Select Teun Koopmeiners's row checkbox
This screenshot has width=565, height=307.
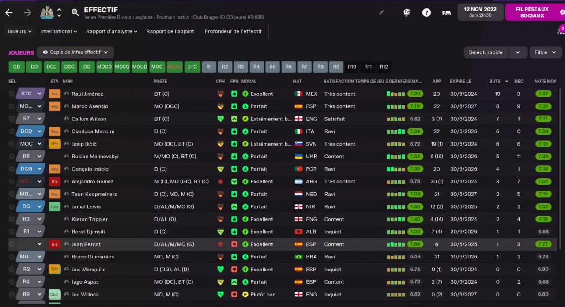coord(11,194)
